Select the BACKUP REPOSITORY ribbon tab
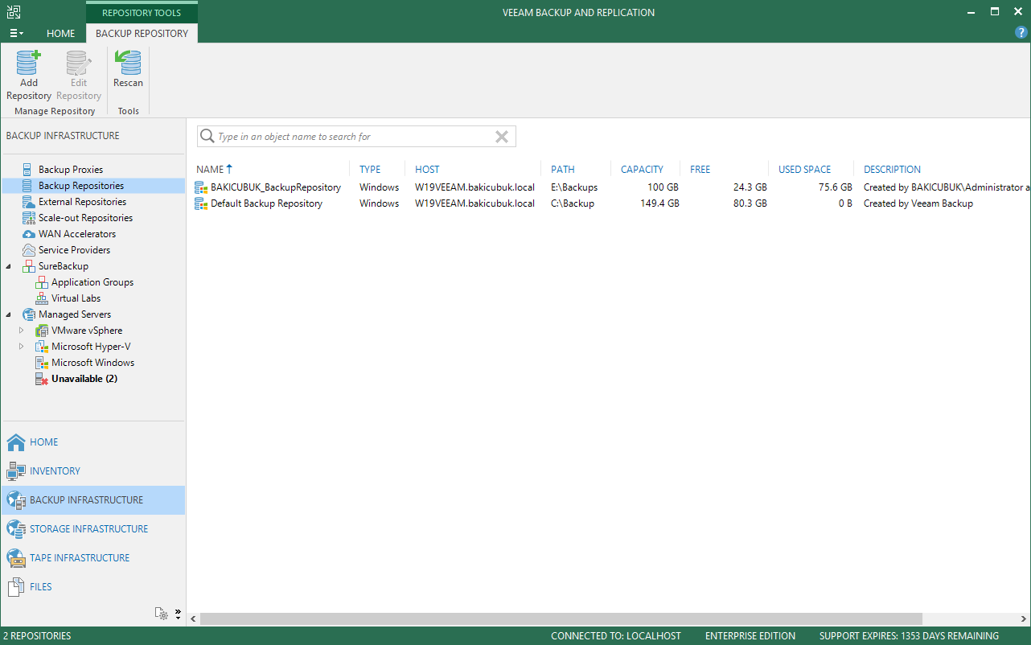The image size is (1031, 645). click(x=142, y=33)
